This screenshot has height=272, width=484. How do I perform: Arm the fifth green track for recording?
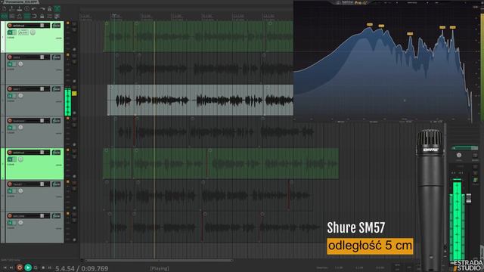10,153
